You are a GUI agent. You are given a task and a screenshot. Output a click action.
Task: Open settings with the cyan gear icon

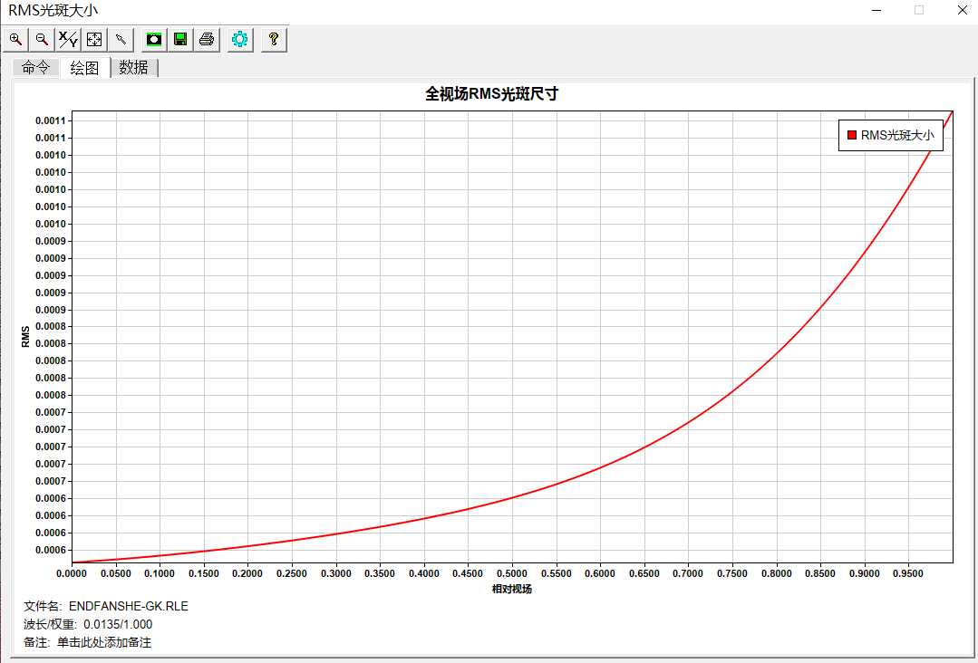point(240,40)
